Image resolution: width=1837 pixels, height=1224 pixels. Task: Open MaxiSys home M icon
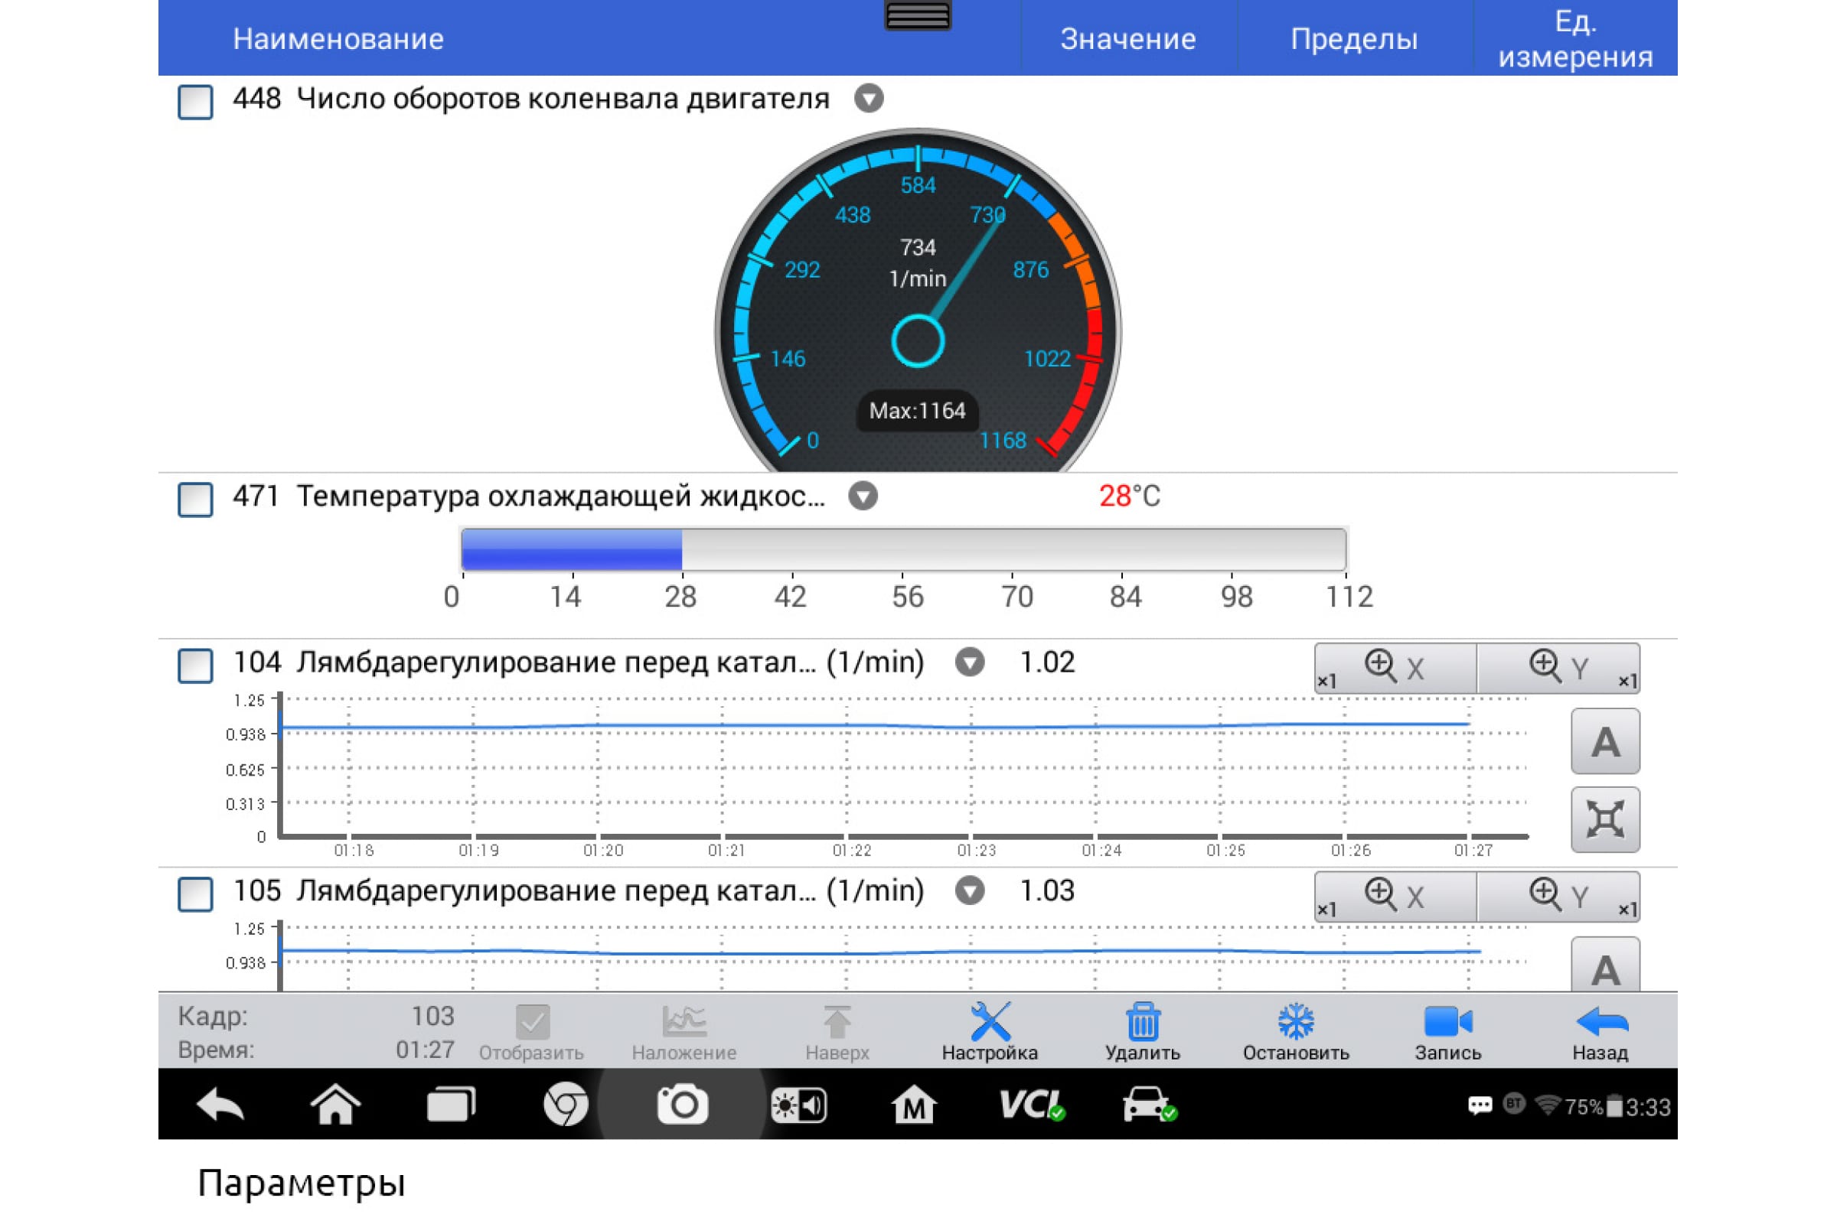[914, 1105]
